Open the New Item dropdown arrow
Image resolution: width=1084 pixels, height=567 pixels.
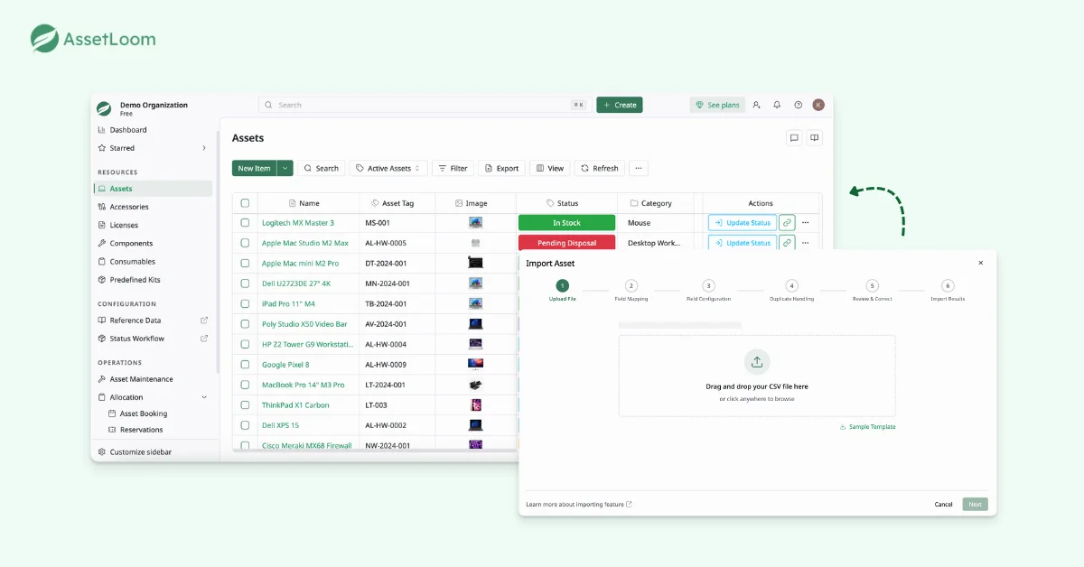pyautogui.click(x=285, y=168)
